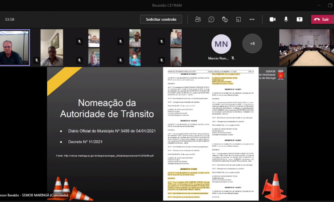Select the conference room video thumbnail

[307, 47]
